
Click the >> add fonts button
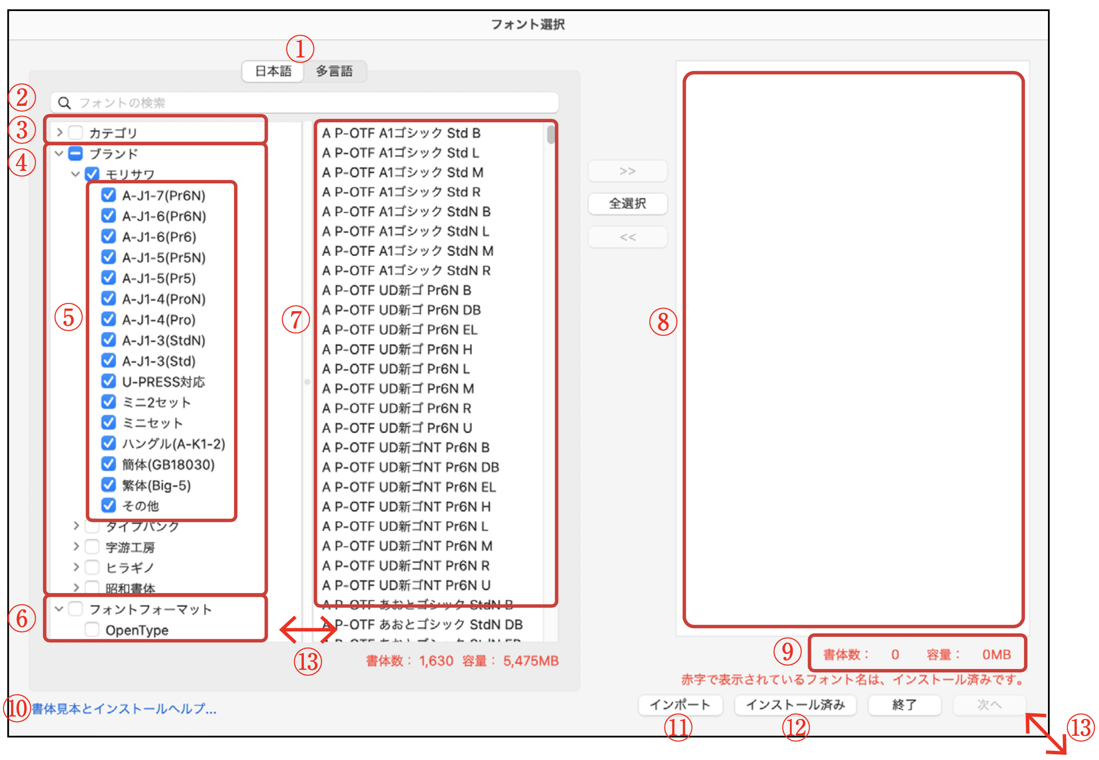click(628, 171)
